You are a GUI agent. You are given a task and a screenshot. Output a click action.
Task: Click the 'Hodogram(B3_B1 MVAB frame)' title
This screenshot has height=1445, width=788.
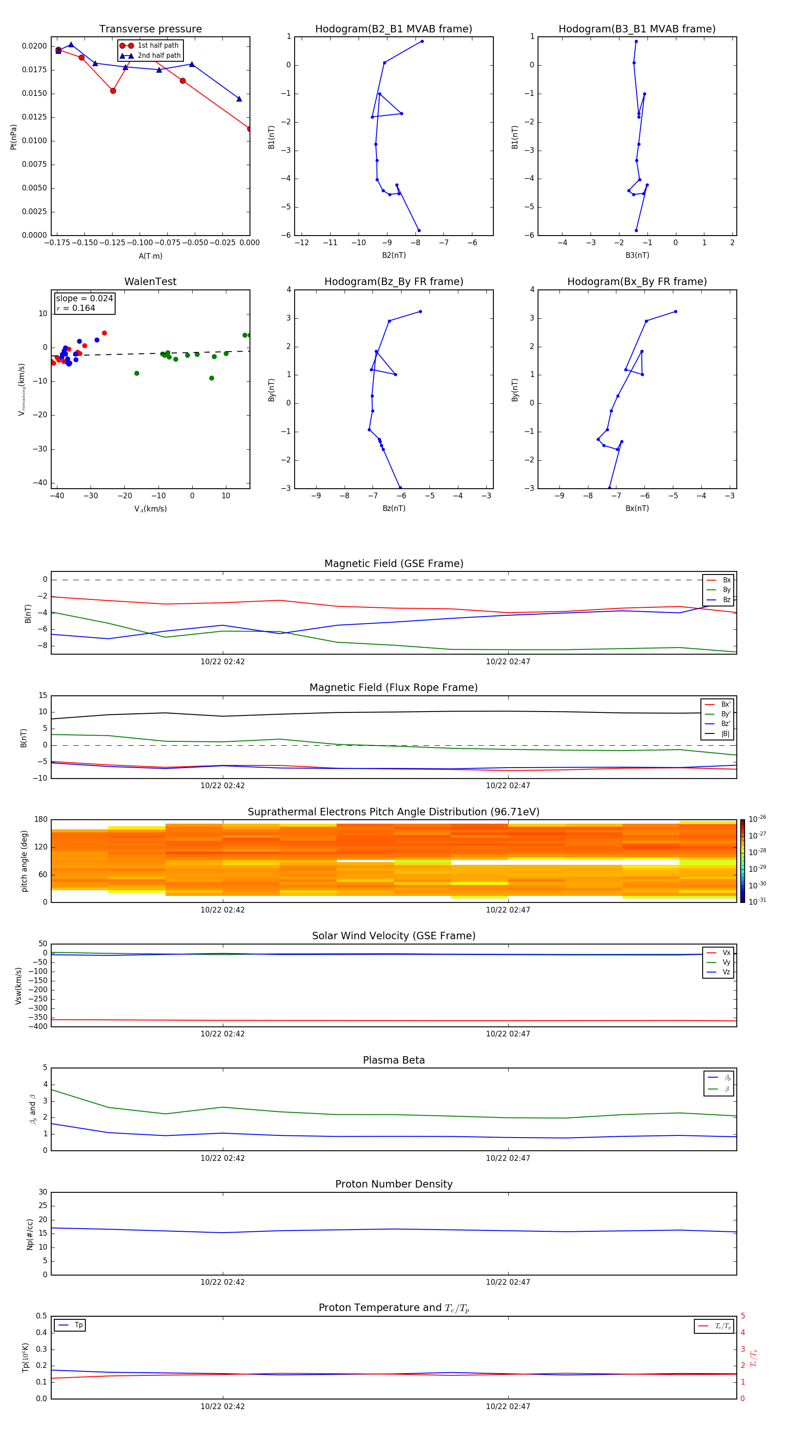coord(637,28)
